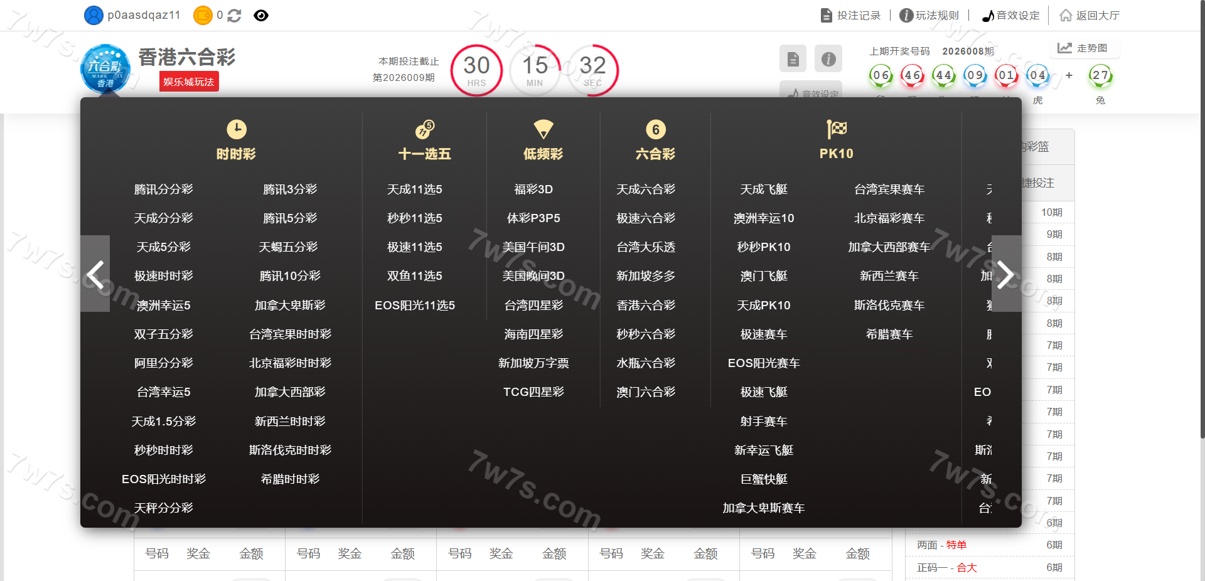Open the 走势图 trend chart
The width and height of the screenshot is (1205, 581).
1083,48
